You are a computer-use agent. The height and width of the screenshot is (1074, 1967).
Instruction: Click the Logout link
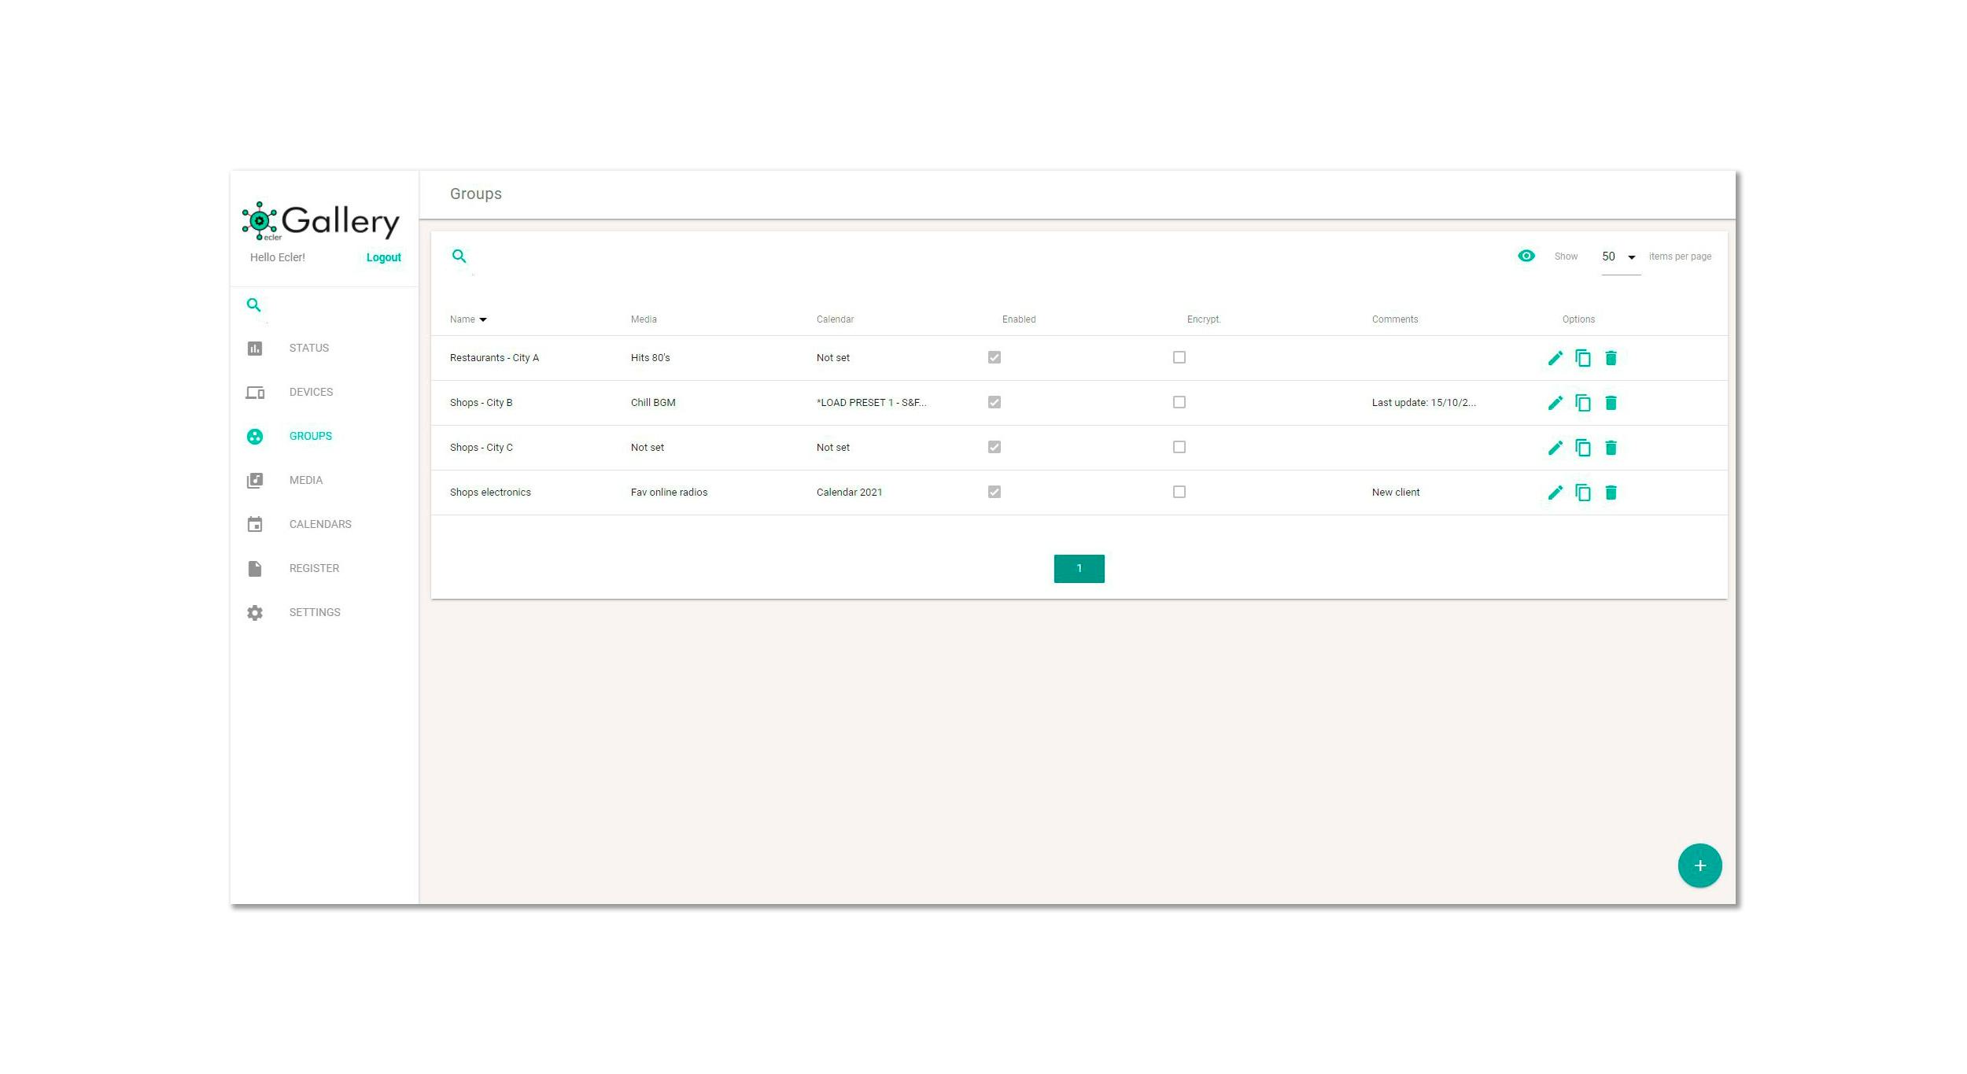click(384, 257)
